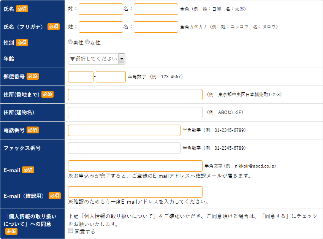Viewport: 323px width, 239px height.
Task: Click the 電話番号 row header label
Action: click(14, 130)
